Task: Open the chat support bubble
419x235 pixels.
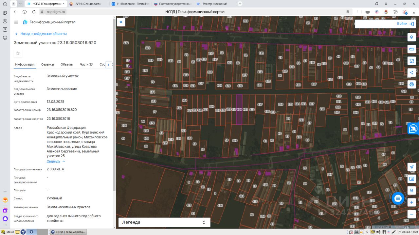Action: click(398, 198)
